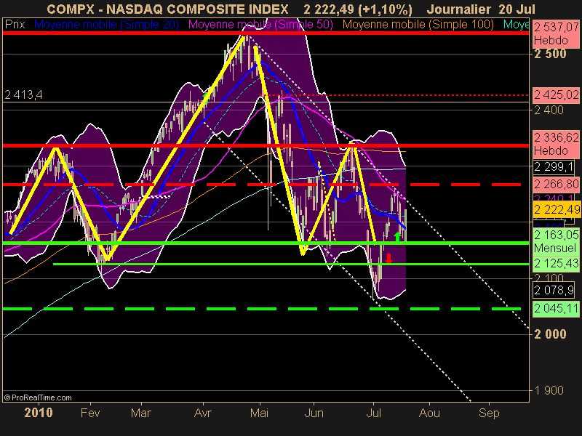Click the 'Jul' month label on time axis

373,413
